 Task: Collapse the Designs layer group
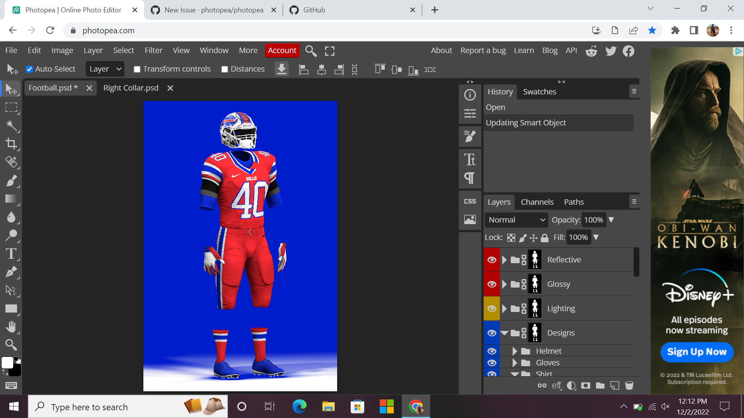click(x=504, y=333)
